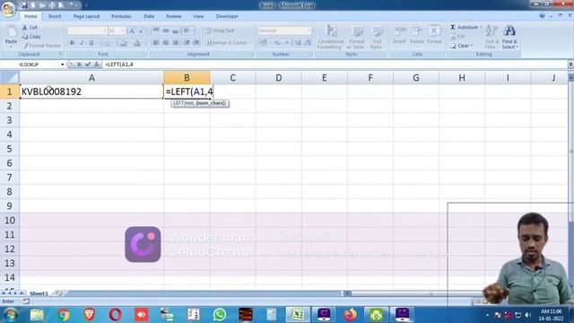Expand Merge & Center options

[250, 43]
